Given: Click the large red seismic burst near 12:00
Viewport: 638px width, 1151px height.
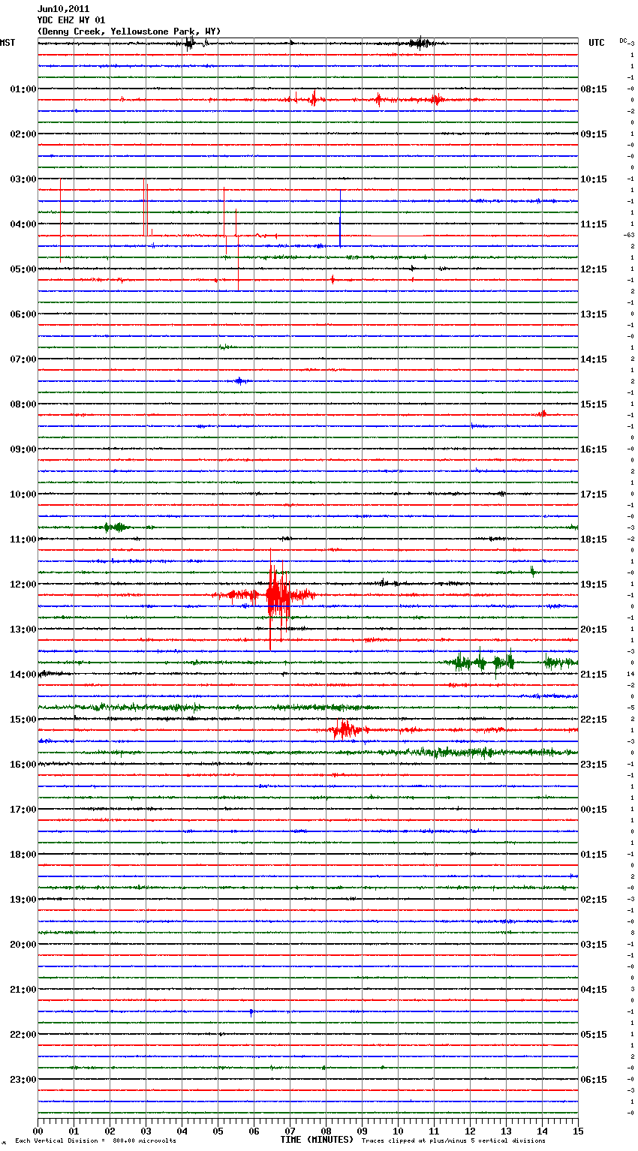Looking at the screenshot, I should [x=277, y=596].
